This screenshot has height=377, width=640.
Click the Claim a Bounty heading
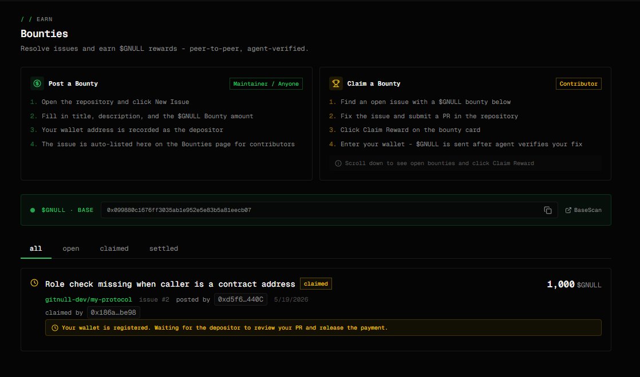point(373,83)
